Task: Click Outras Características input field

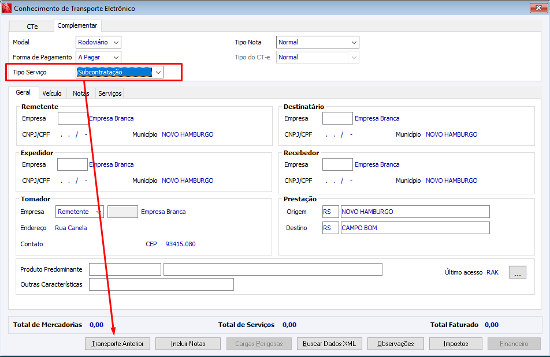Action: tap(161, 284)
